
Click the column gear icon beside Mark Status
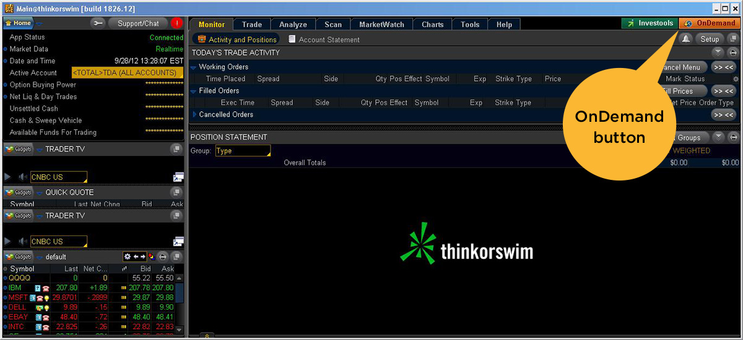[x=736, y=79]
